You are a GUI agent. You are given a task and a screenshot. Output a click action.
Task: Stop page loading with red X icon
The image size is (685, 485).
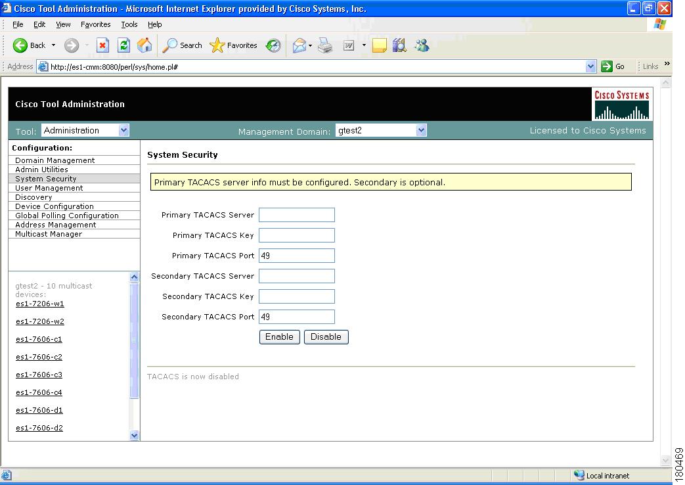(x=102, y=45)
